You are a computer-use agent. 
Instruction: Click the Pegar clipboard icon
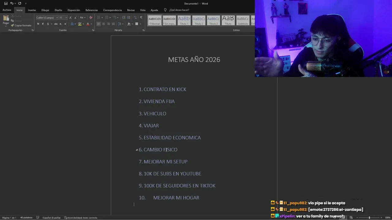pos(6,18)
